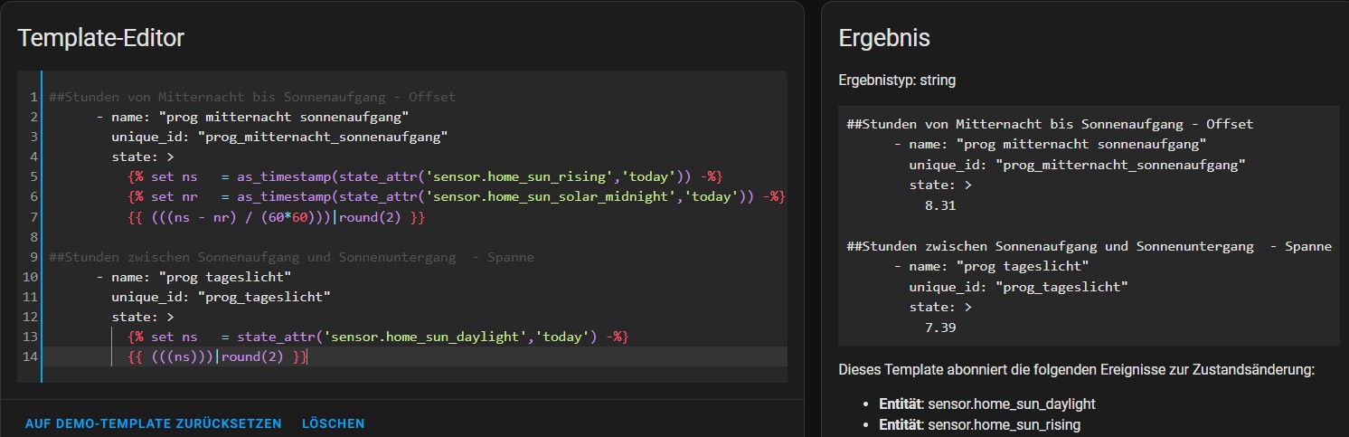Image resolution: width=1349 pixels, height=437 pixels.
Task: Select line number 14 in editor gutter
Action: 33,356
